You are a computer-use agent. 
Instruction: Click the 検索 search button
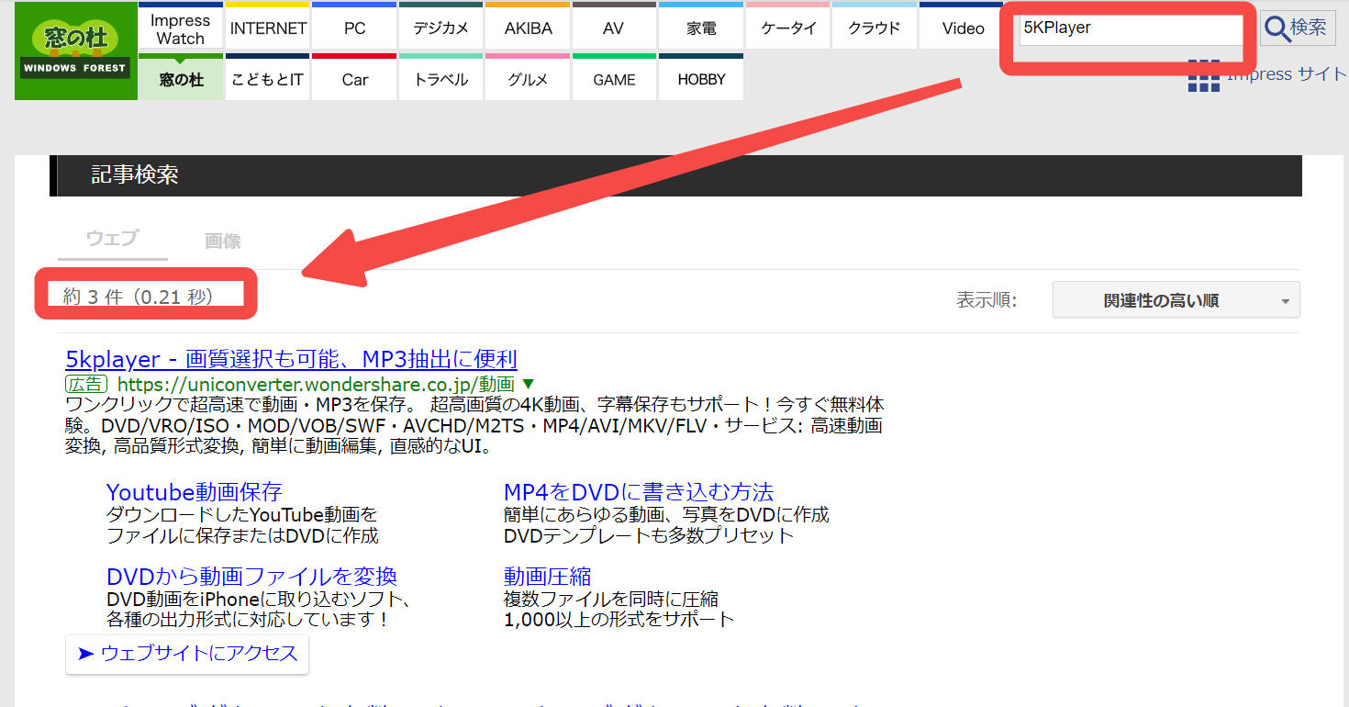[x=1296, y=28]
